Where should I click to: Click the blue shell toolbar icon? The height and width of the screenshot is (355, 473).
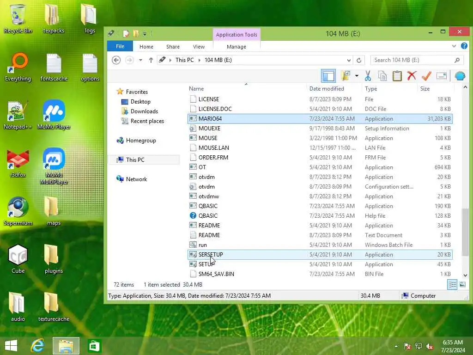460,76
